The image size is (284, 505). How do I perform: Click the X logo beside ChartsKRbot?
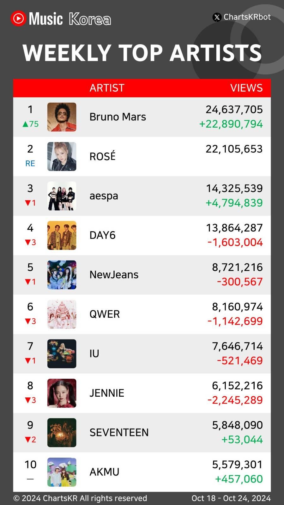point(217,17)
